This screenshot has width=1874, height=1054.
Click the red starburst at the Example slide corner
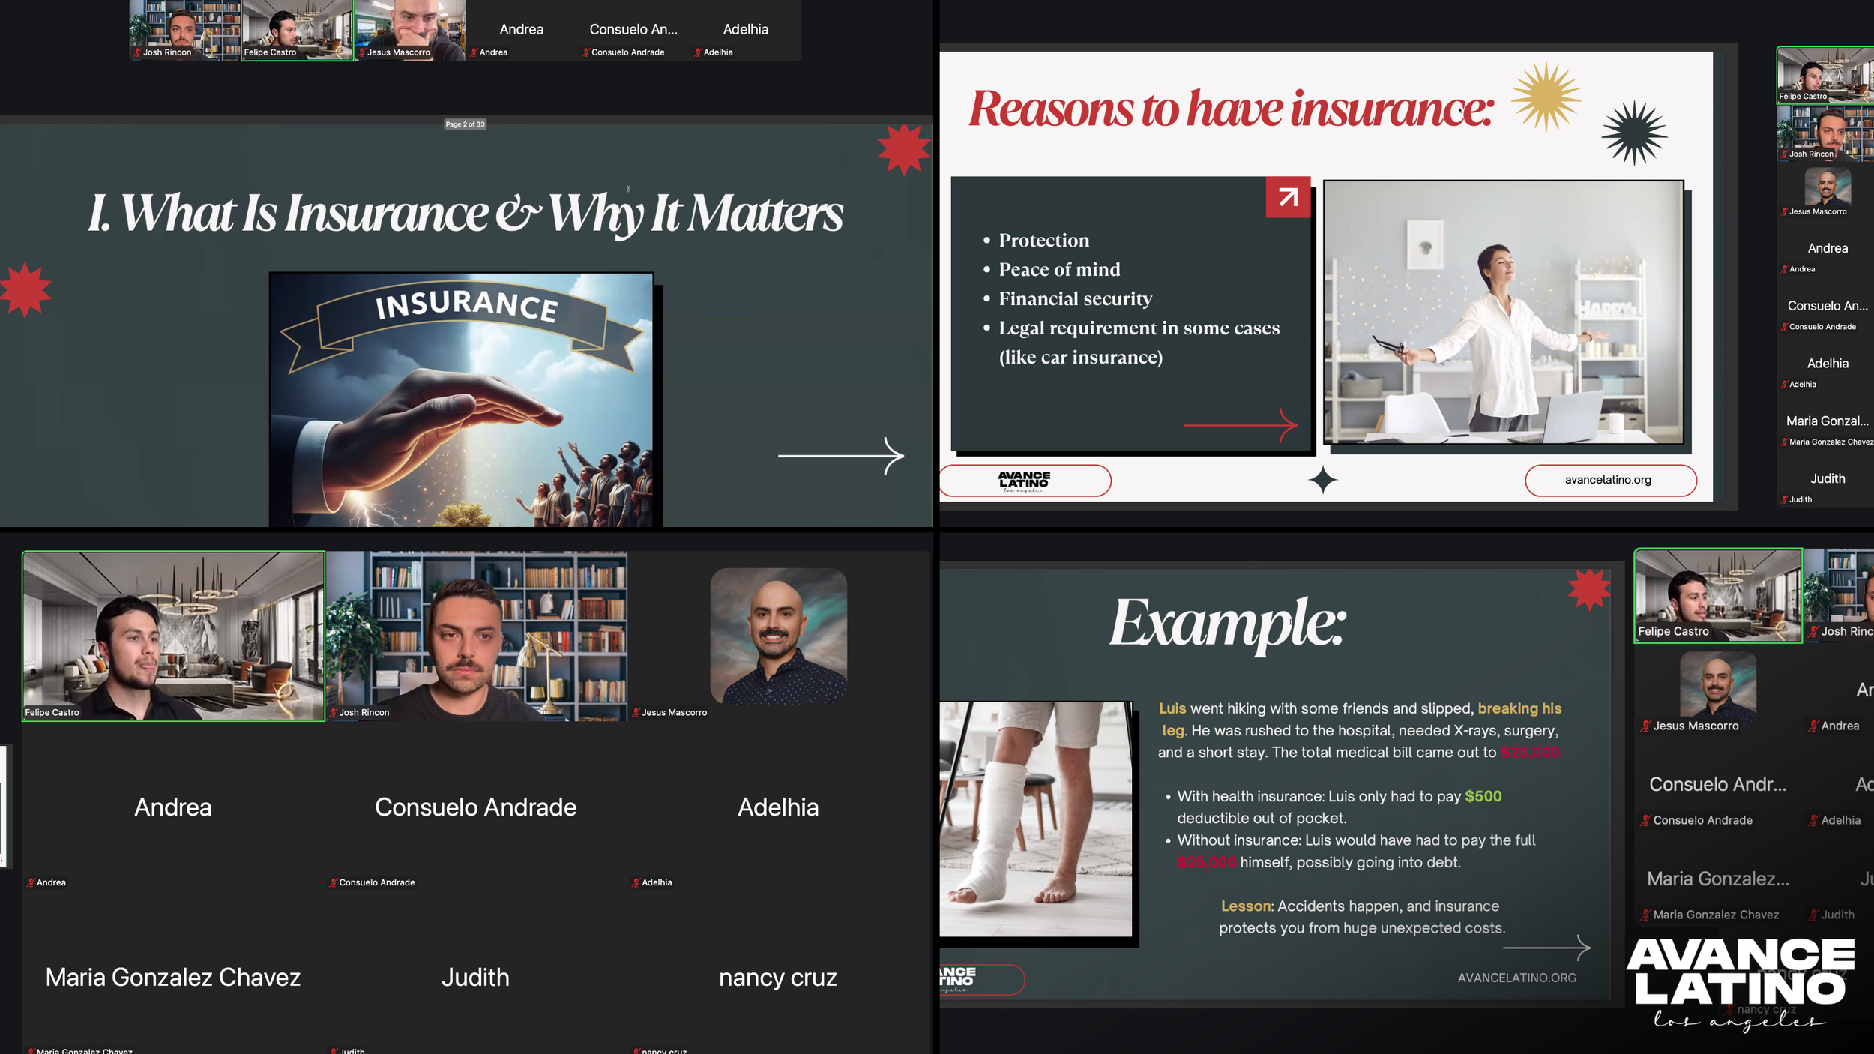pos(1588,590)
